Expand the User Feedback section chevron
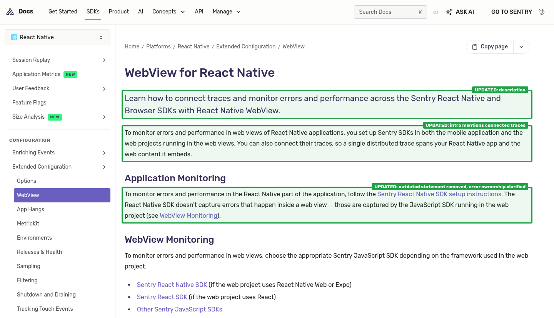The image size is (554, 318). coord(104,89)
